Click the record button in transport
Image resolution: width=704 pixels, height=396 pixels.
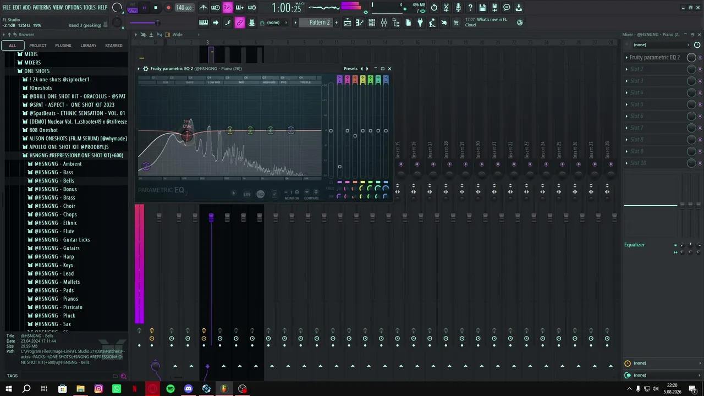click(x=168, y=8)
